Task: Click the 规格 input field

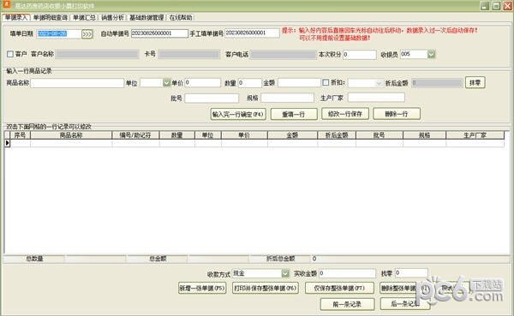Action: pyautogui.click(x=288, y=98)
